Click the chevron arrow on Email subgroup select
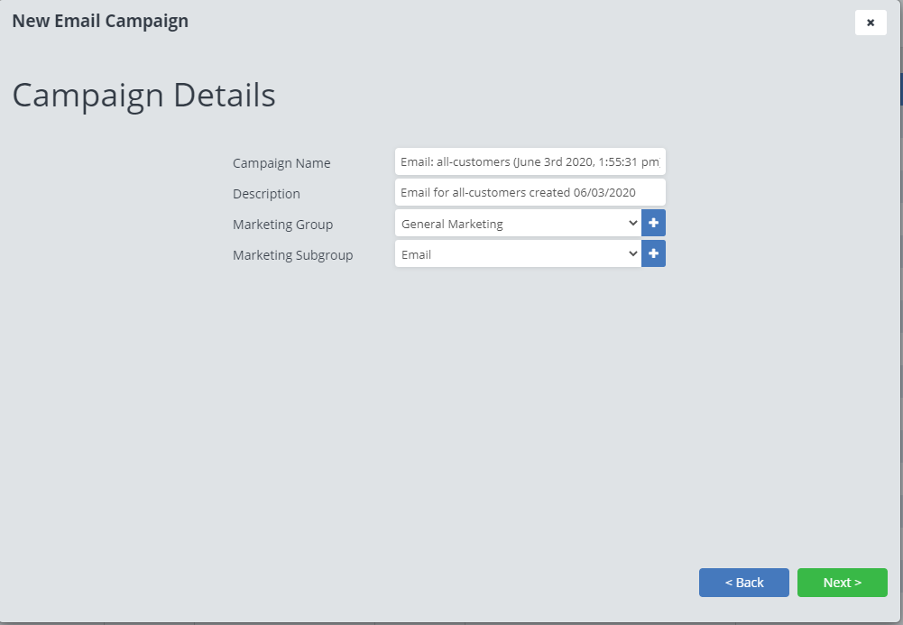Image resolution: width=903 pixels, height=625 pixels. (632, 254)
